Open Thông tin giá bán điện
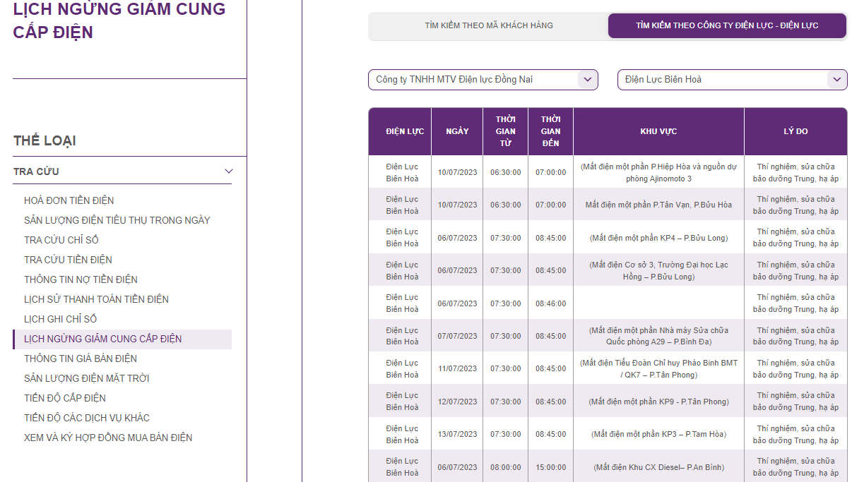This screenshot has height=482, width=852. pyautogui.click(x=81, y=359)
